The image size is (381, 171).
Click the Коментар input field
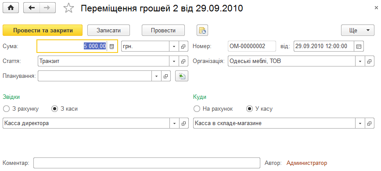147,163
